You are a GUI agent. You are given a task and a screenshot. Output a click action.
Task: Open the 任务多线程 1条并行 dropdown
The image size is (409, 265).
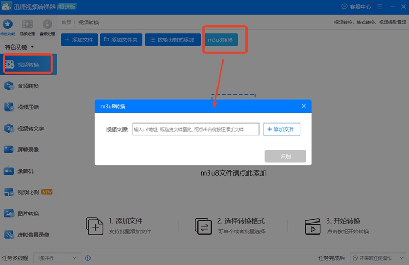(x=57, y=258)
